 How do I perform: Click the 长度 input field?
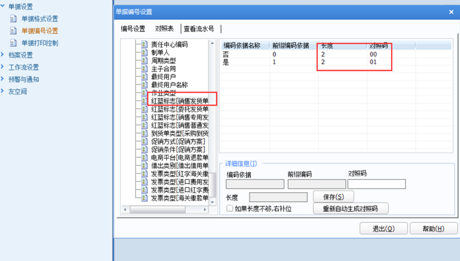[x=278, y=197]
